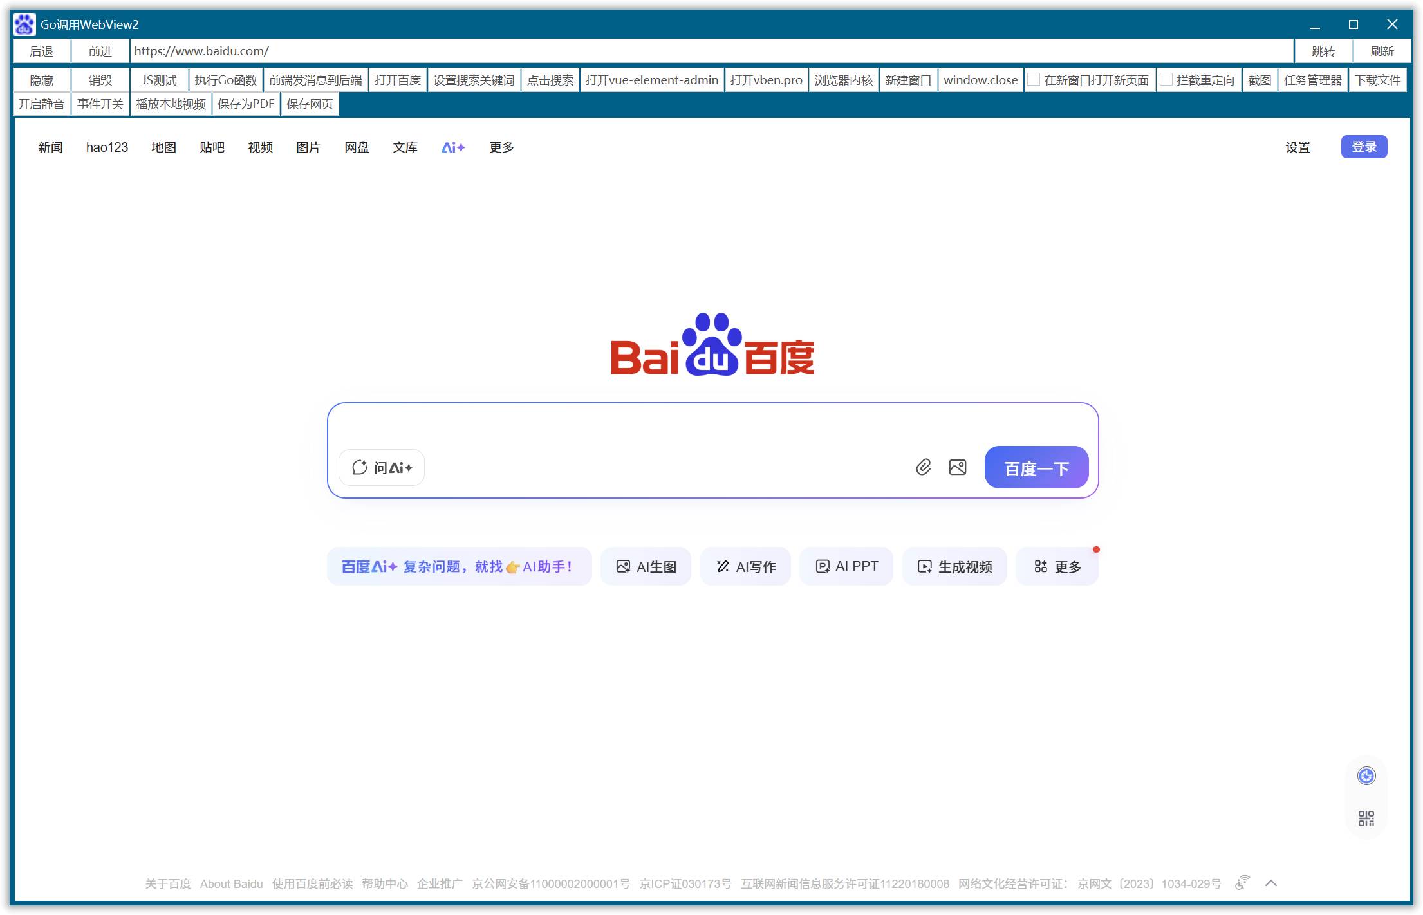Toggle the 问AI+ mode button
Viewport: 1423px width, 915px height.
click(x=382, y=468)
